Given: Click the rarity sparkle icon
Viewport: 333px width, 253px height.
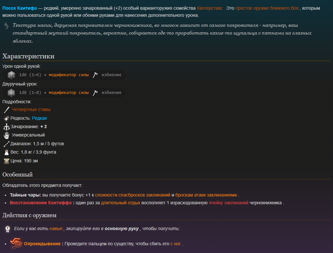Looking at the screenshot, I should tap(6, 118).
